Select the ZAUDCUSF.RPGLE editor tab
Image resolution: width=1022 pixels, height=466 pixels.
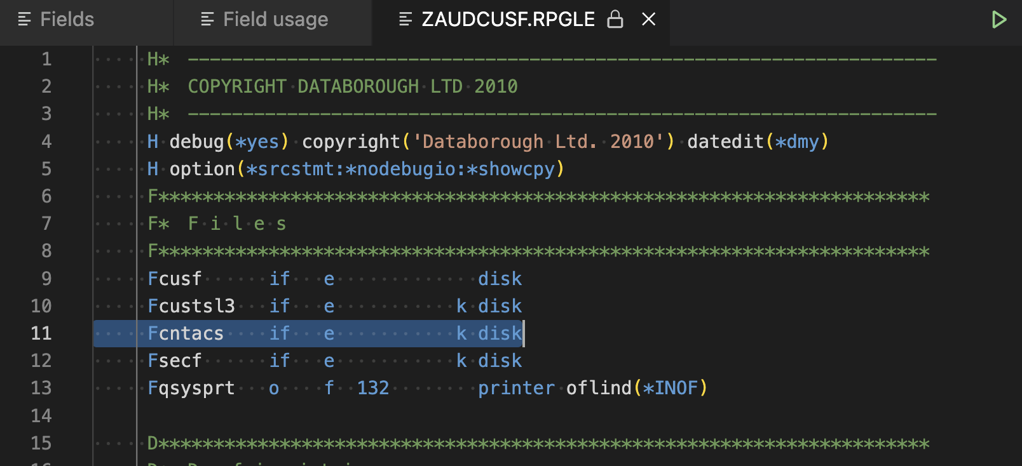(508, 20)
